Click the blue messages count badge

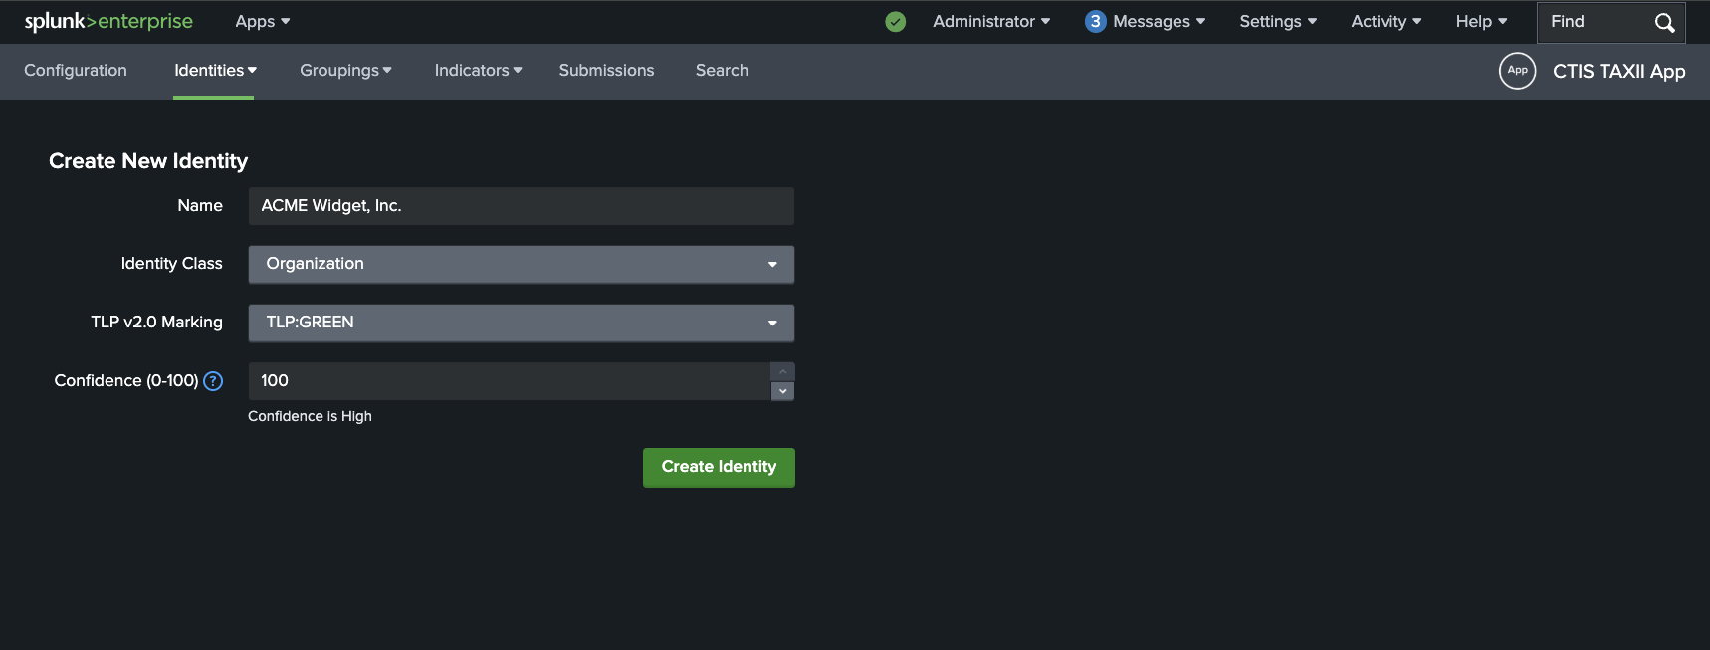[x=1095, y=22]
